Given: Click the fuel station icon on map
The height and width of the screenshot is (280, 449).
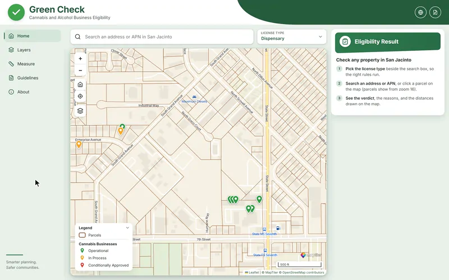Looking at the screenshot, I should [278, 228].
